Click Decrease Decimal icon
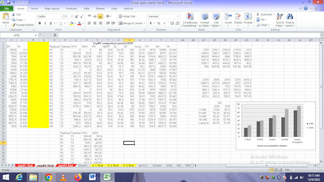 177,23
